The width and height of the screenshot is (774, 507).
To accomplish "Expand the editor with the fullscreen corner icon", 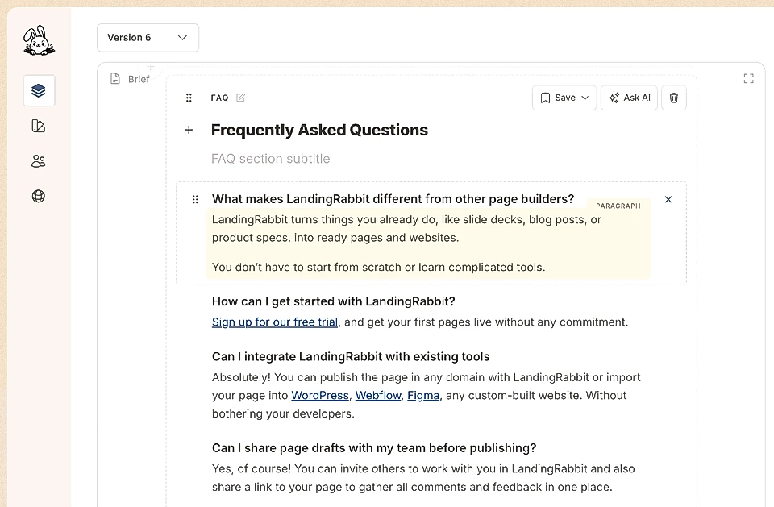I will tap(748, 78).
